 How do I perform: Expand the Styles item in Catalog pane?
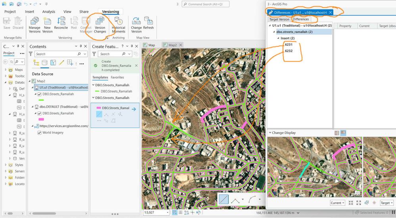(6, 165)
